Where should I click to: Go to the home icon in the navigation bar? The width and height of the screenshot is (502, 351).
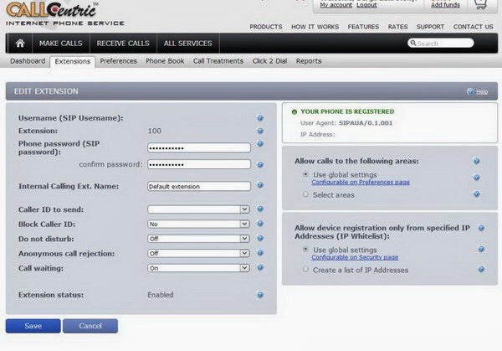(20, 44)
